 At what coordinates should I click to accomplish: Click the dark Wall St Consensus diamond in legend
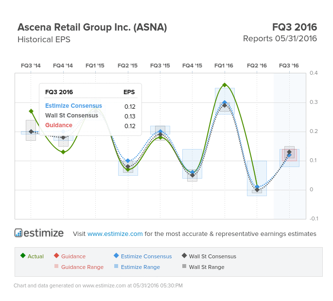click(184, 255)
